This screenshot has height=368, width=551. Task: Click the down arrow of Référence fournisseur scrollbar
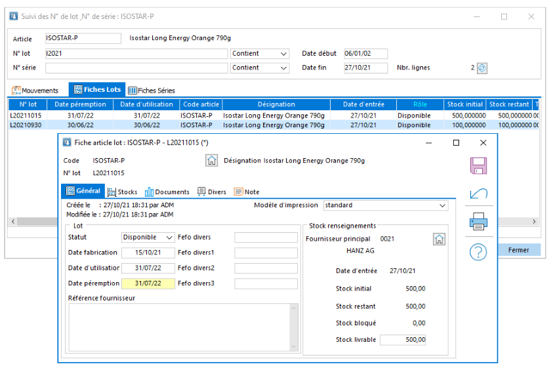point(294,346)
